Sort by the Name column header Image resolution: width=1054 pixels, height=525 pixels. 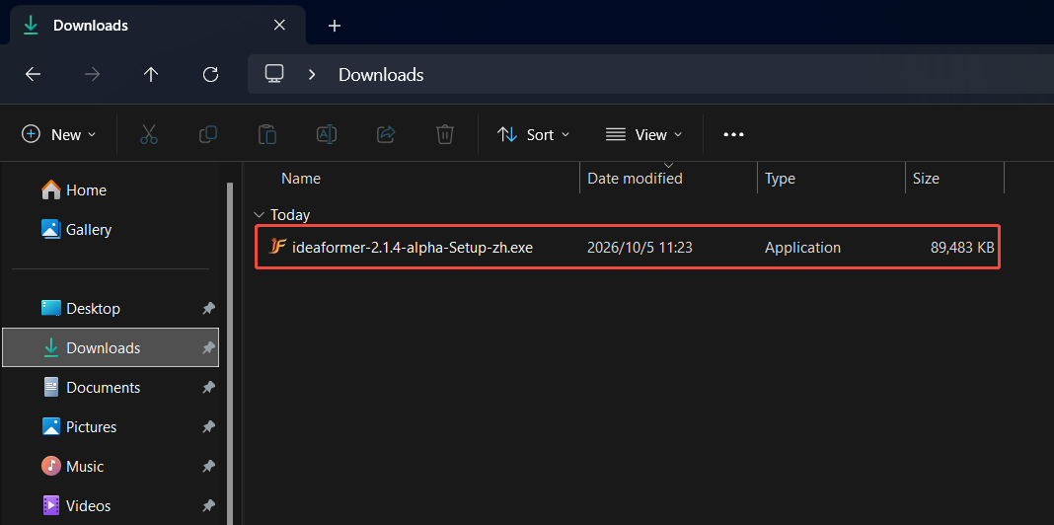click(300, 179)
